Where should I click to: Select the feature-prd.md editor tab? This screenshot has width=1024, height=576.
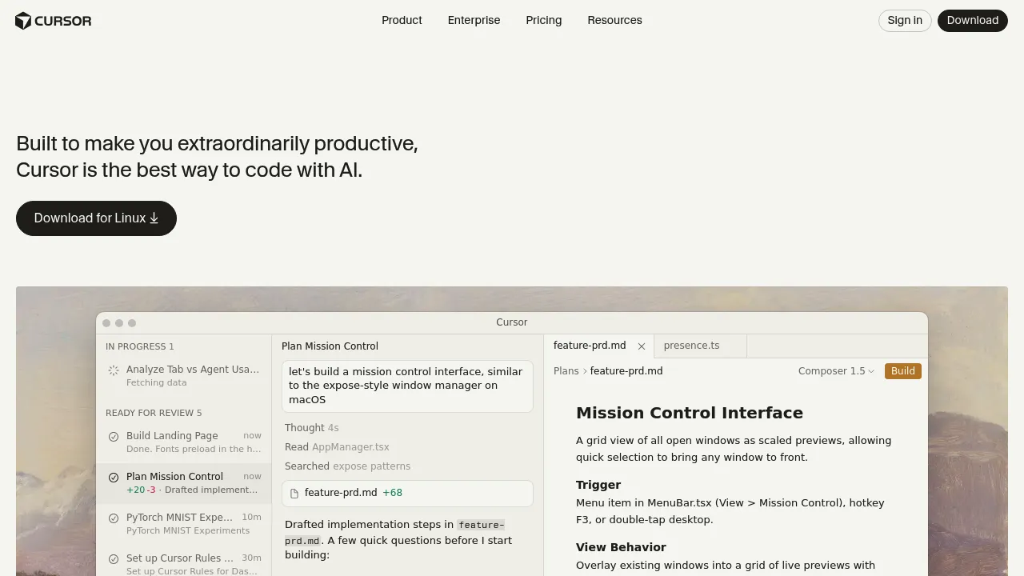pos(590,346)
